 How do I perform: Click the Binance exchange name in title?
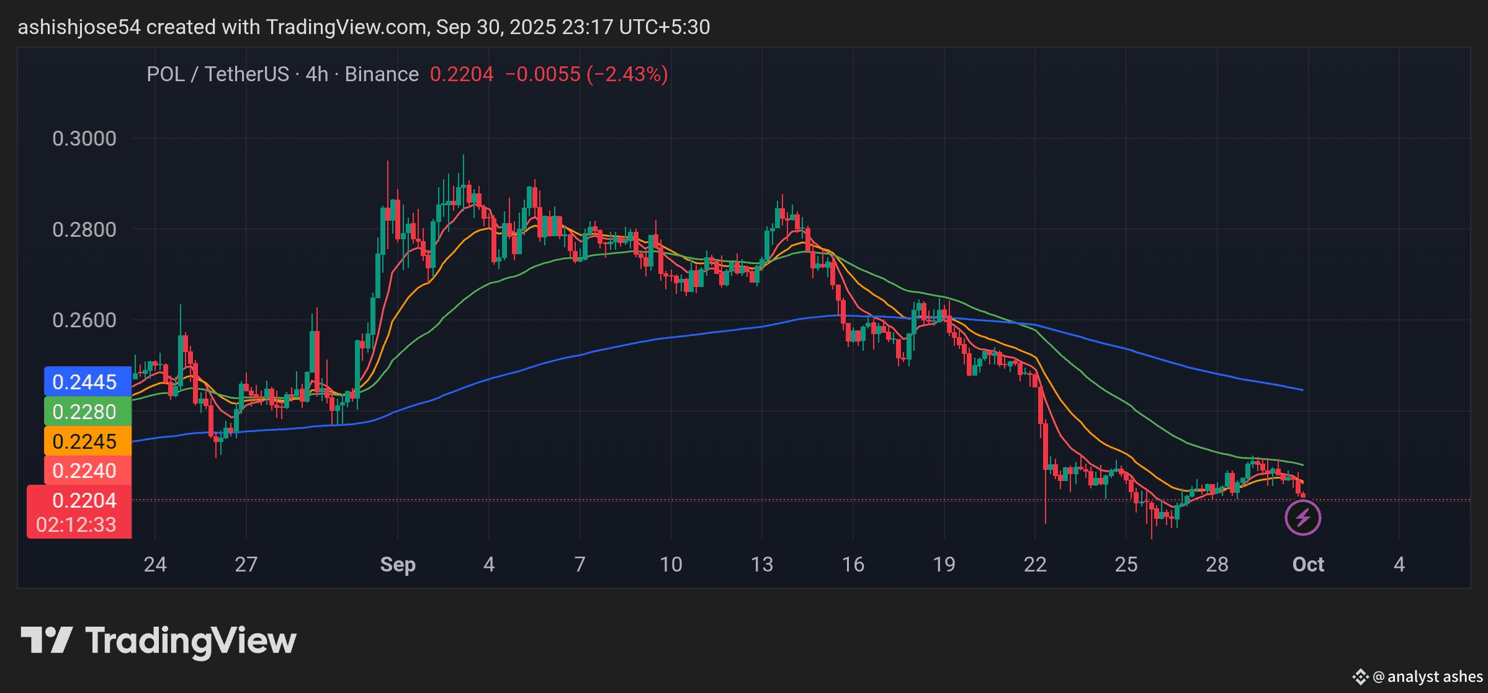(x=382, y=74)
